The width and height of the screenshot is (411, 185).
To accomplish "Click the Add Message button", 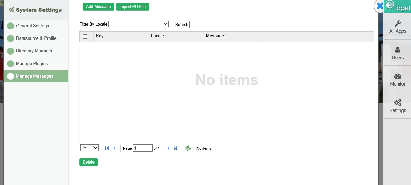I will [98, 7].
